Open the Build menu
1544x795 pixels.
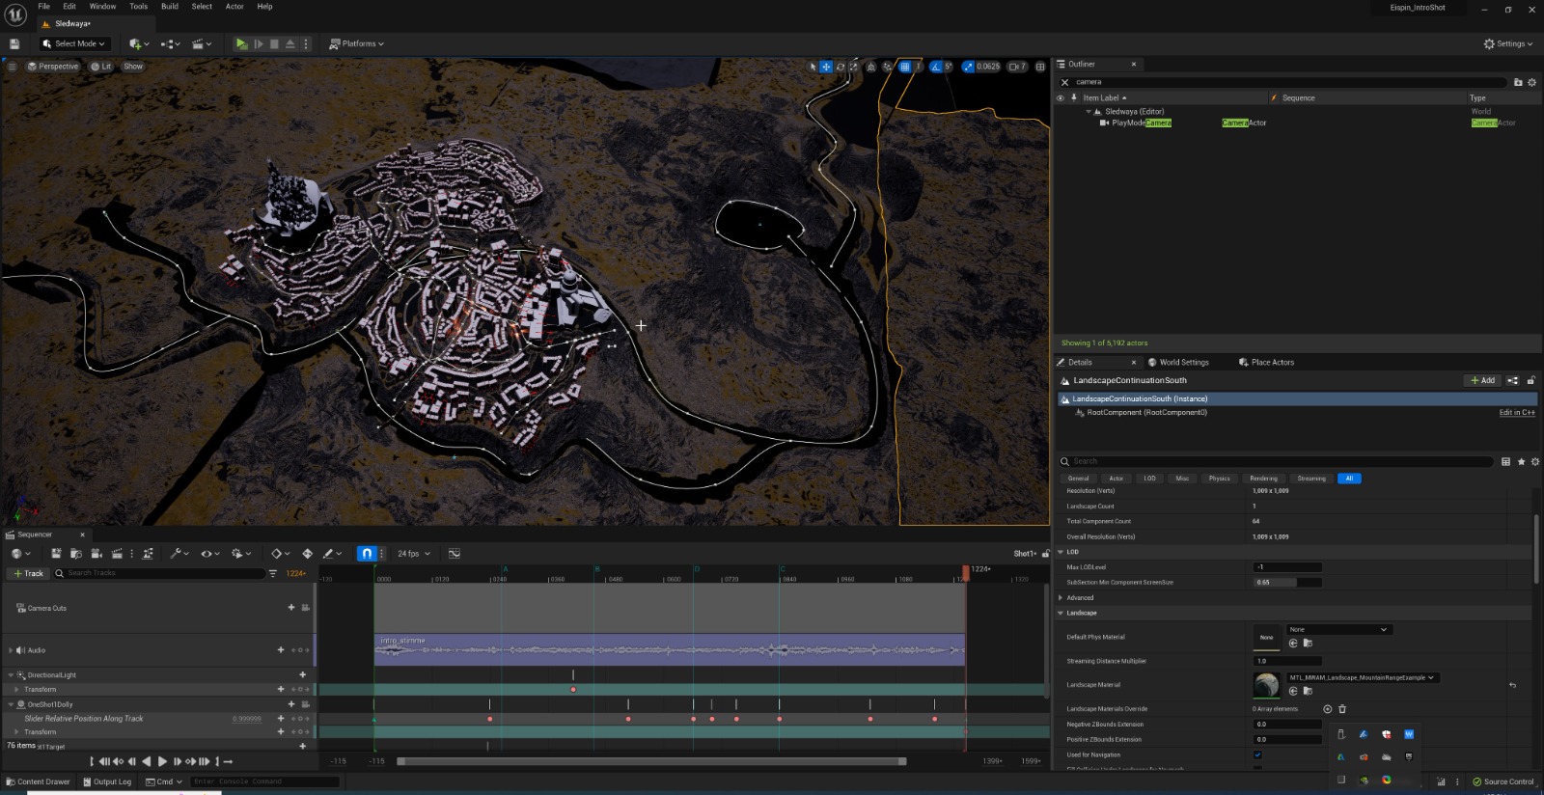169,7
